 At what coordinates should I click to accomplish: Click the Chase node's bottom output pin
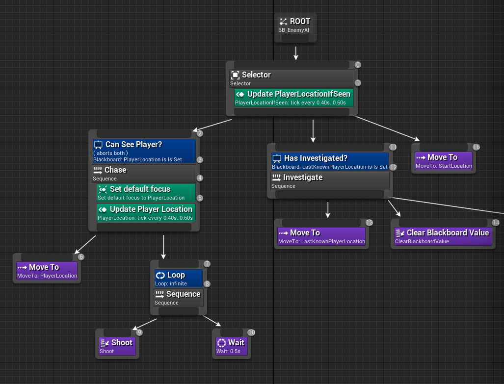[x=144, y=227]
